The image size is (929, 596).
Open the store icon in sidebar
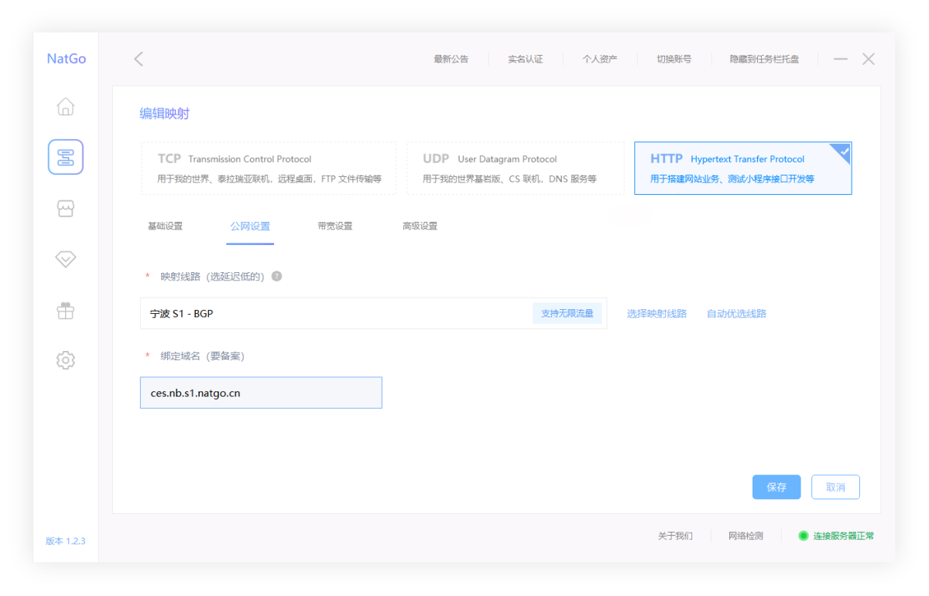pyautogui.click(x=66, y=209)
